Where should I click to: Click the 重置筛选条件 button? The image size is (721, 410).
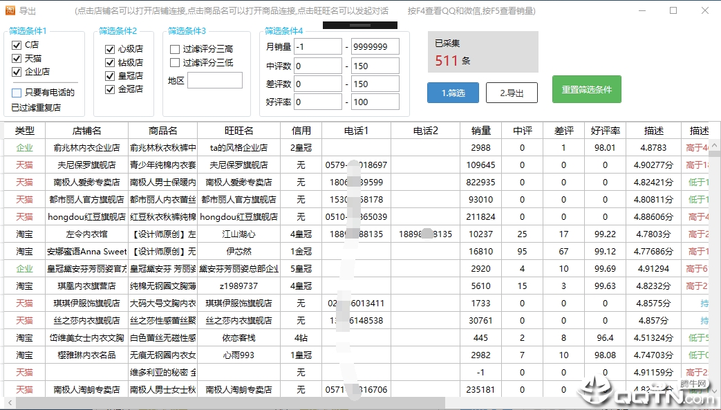[587, 89]
